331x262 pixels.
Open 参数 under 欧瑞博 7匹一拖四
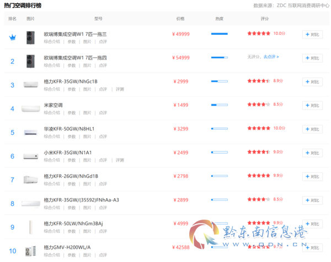(x=72, y=65)
